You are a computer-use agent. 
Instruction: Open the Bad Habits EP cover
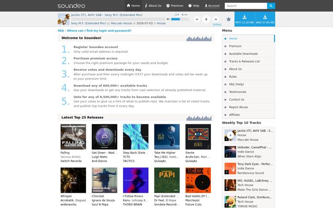[198, 180]
